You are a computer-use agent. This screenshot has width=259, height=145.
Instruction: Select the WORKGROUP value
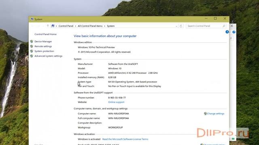pyautogui.click(x=115, y=127)
